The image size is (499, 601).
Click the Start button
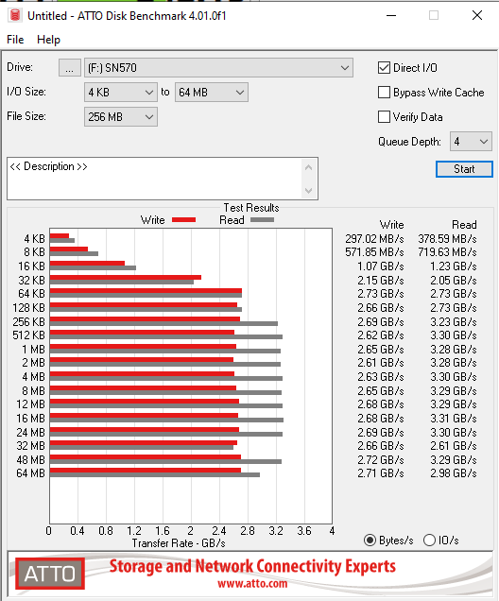point(464,169)
